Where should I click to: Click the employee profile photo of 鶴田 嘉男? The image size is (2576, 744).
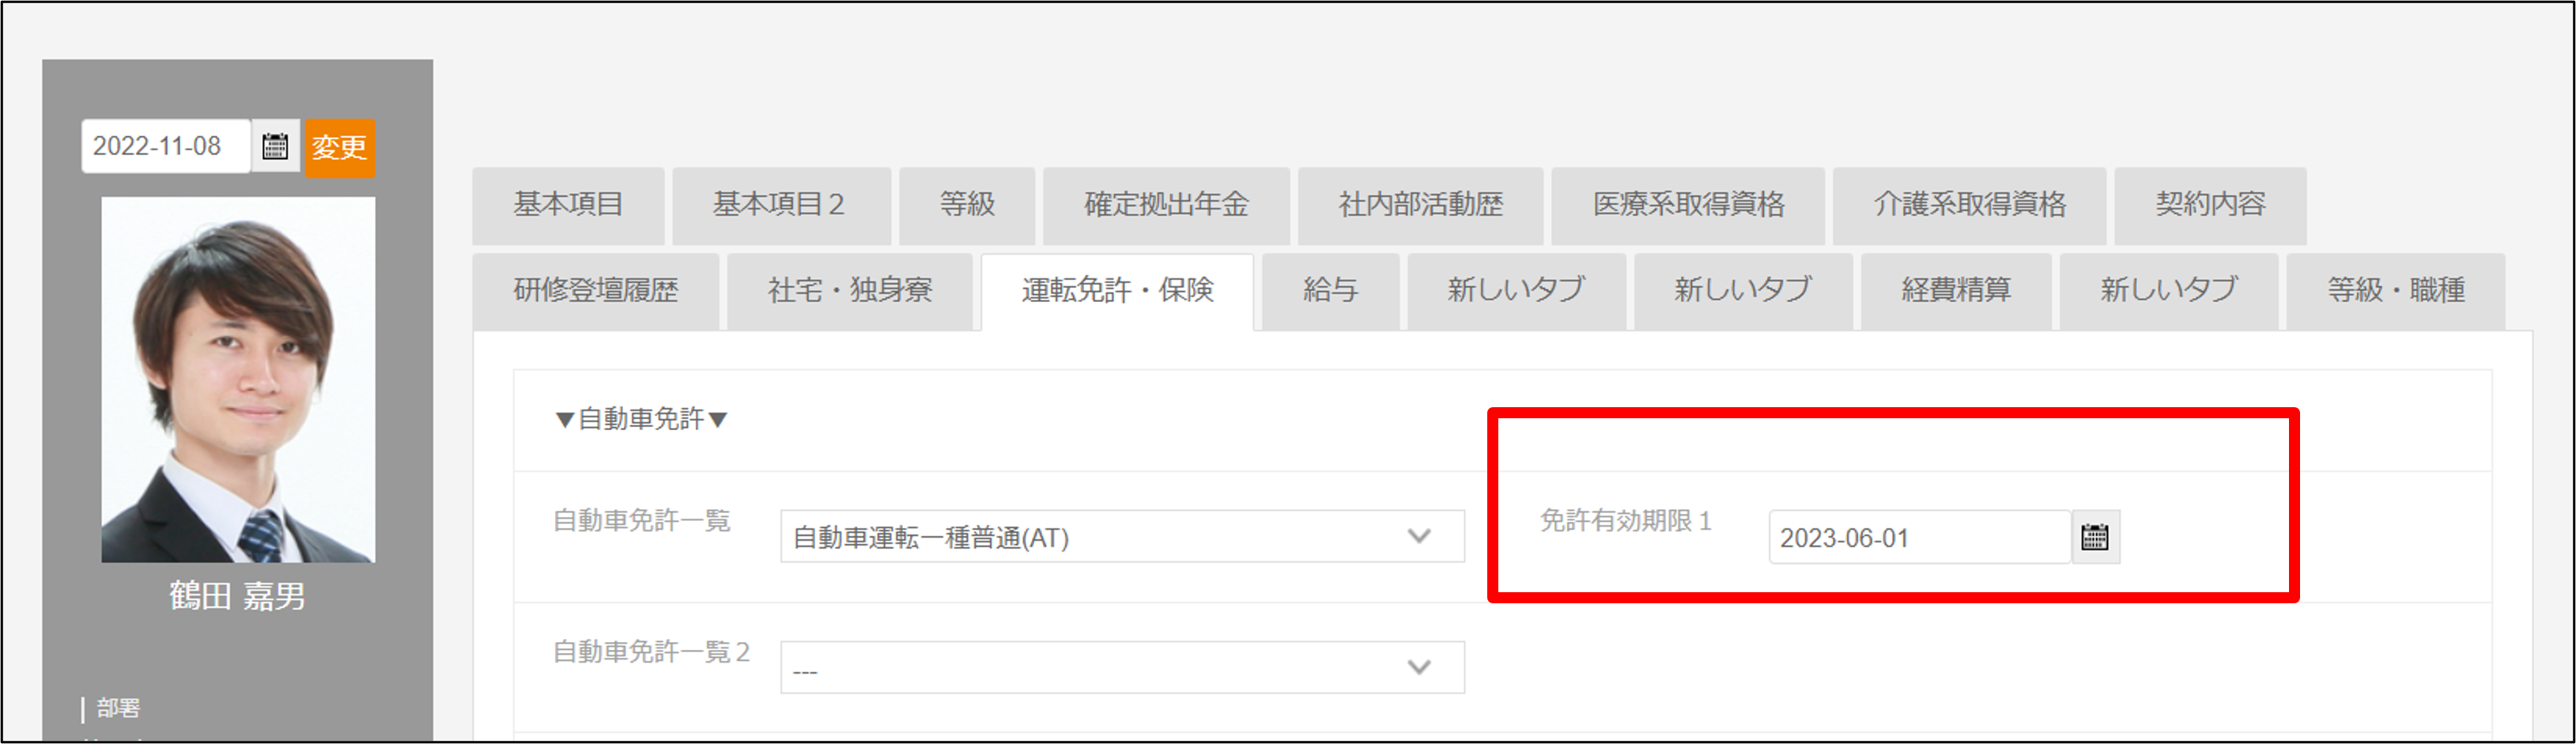238,379
